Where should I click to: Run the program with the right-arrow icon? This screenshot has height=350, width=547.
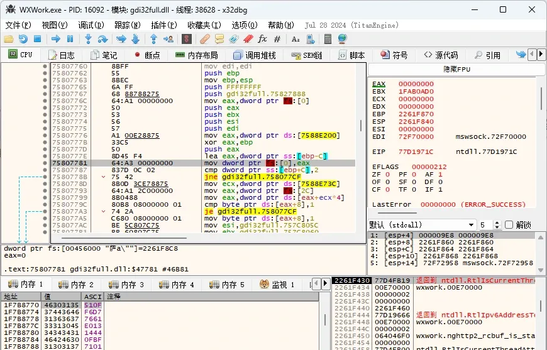(56, 39)
